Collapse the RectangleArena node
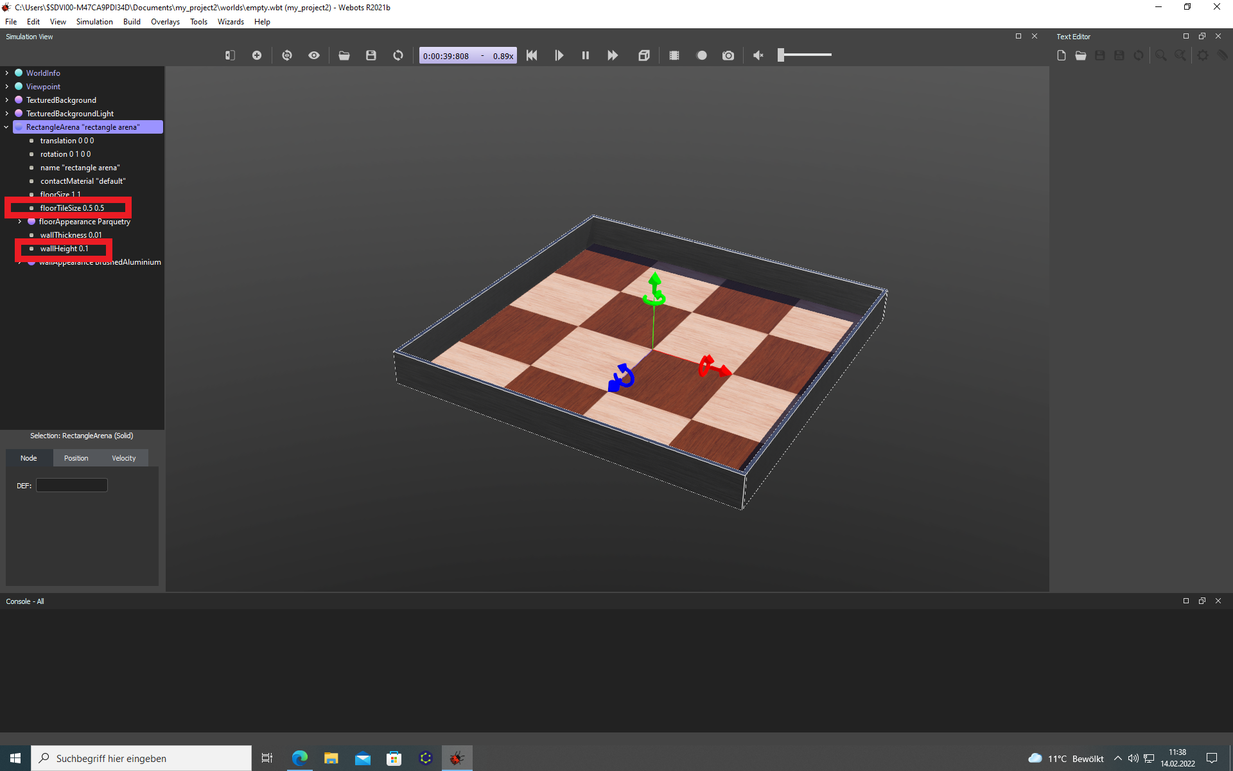The width and height of the screenshot is (1233, 771). (7, 127)
